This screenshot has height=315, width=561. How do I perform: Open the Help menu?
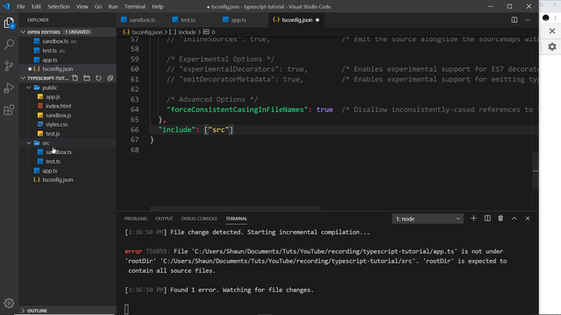tap(158, 6)
